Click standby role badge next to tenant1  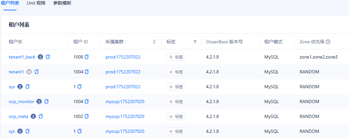tap(29, 72)
